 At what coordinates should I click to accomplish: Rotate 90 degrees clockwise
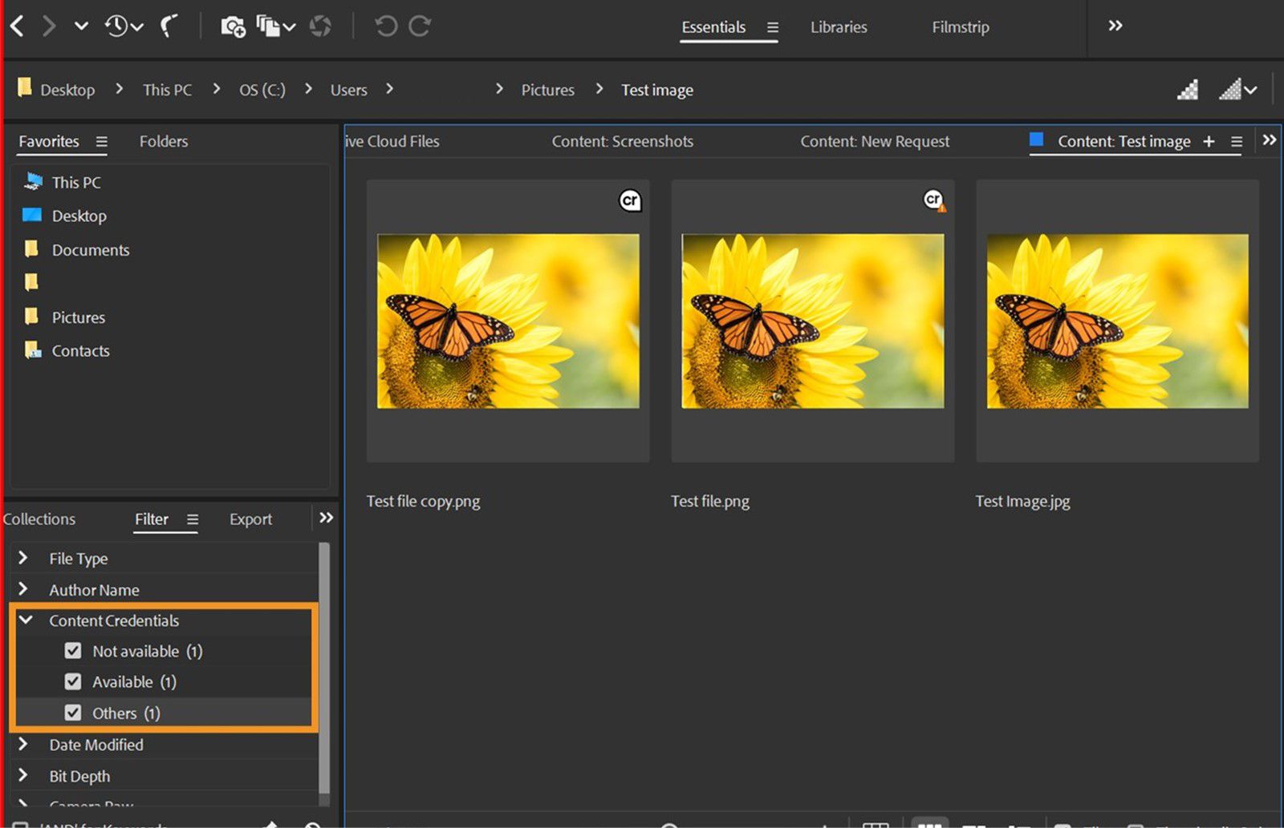[x=420, y=26]
